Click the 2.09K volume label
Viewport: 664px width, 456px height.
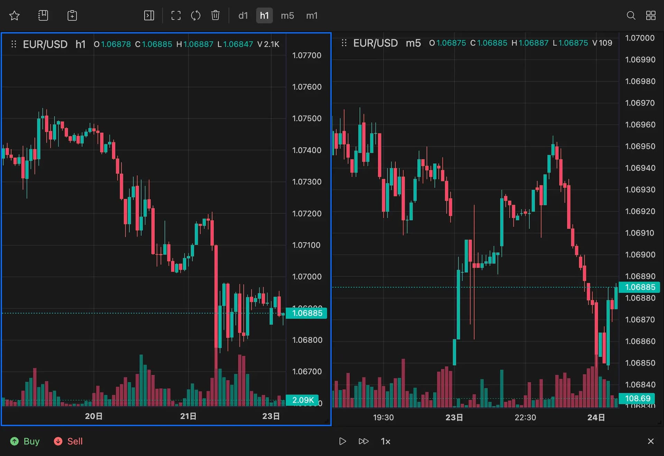click(302, 400)
